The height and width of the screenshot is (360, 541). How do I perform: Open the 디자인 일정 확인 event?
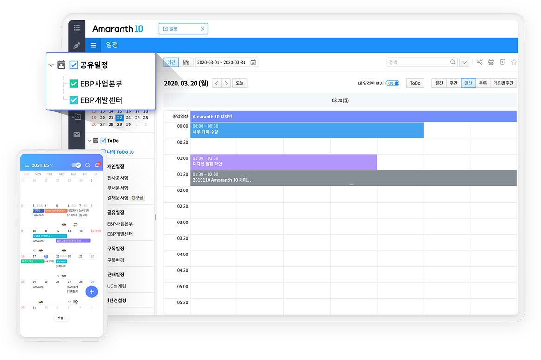click(x=284, y=162)
